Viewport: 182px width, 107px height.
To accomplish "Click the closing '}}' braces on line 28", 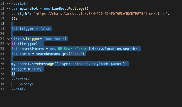I will pyautogui.click(x=13, y=74).
